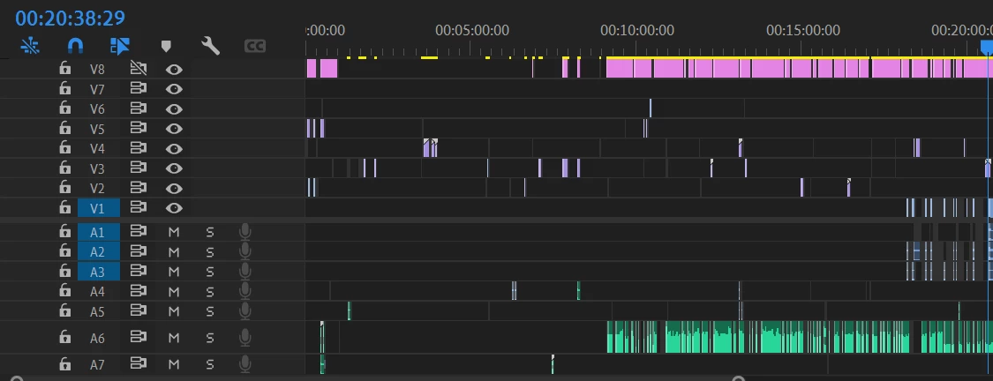
Task: Toggle Linked Selection icon
Action: point(120,46)
